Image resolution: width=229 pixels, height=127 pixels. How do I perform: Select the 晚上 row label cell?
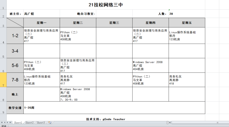(15, 94)
